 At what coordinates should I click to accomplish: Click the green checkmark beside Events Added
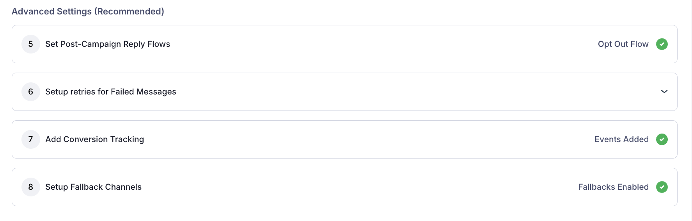pos(662,139)
